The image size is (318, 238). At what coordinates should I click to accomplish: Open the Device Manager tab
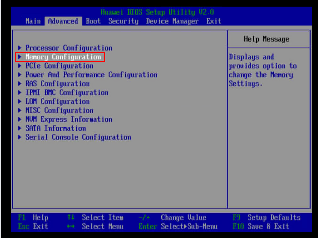(x=172, y=21)
